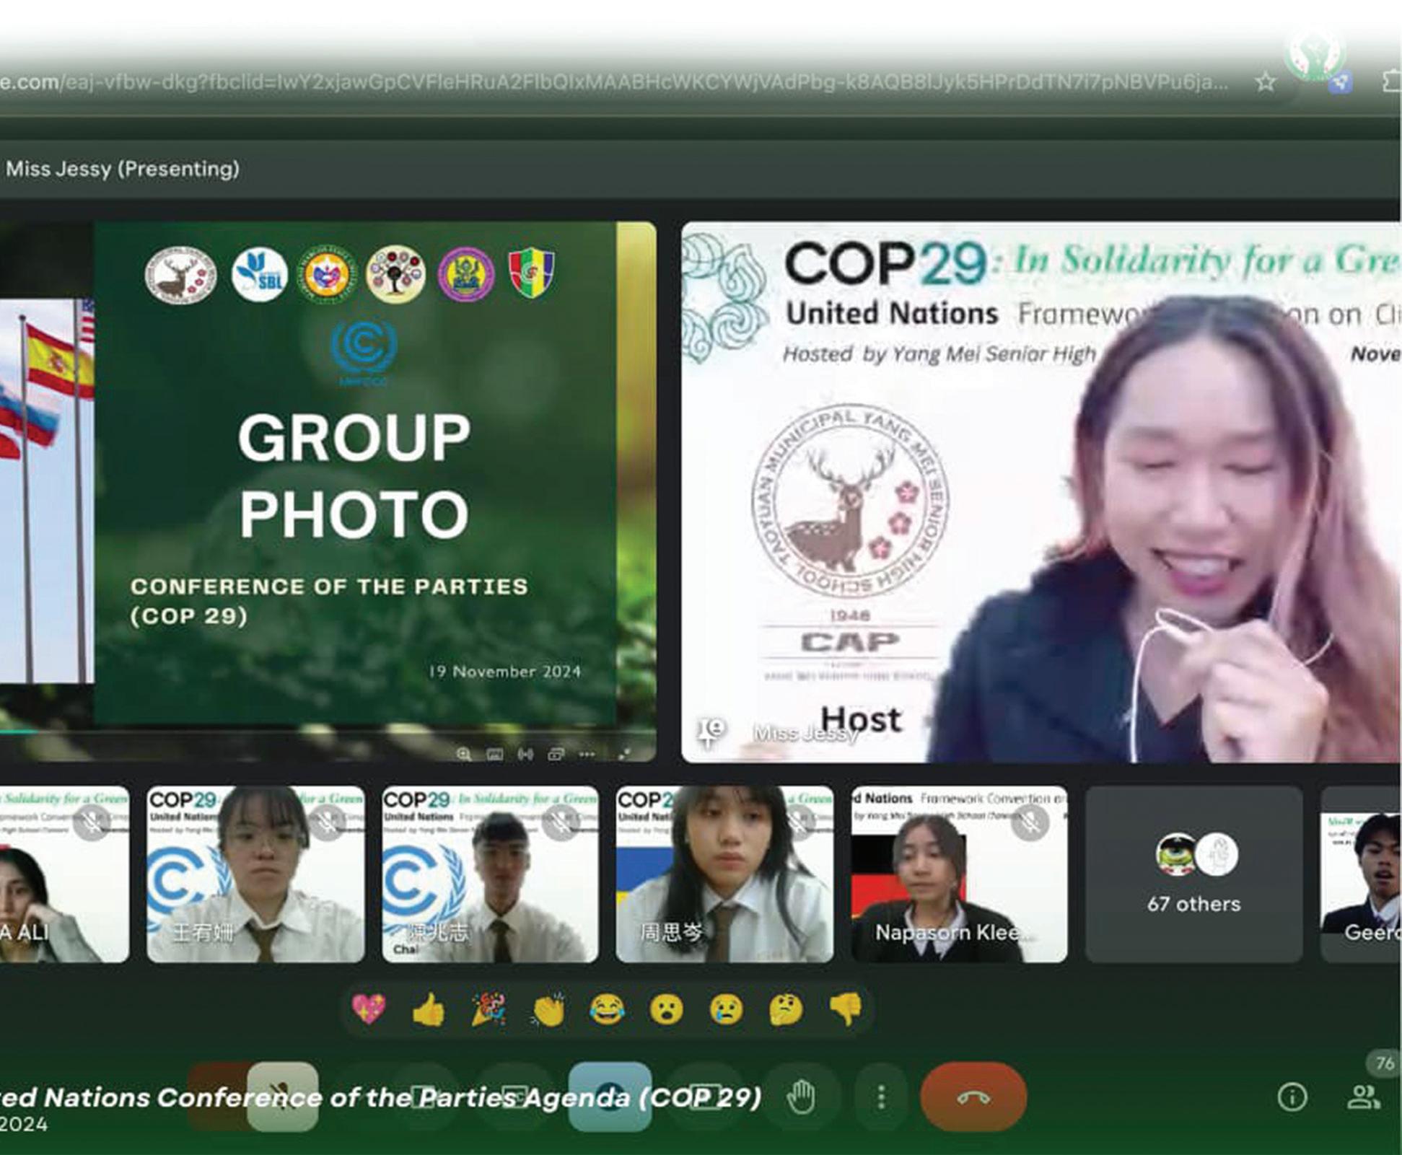Viewport: 1402px width, 1155px height.
Task: Open more options on presentation overlay
Action: (x=587, y=754)
